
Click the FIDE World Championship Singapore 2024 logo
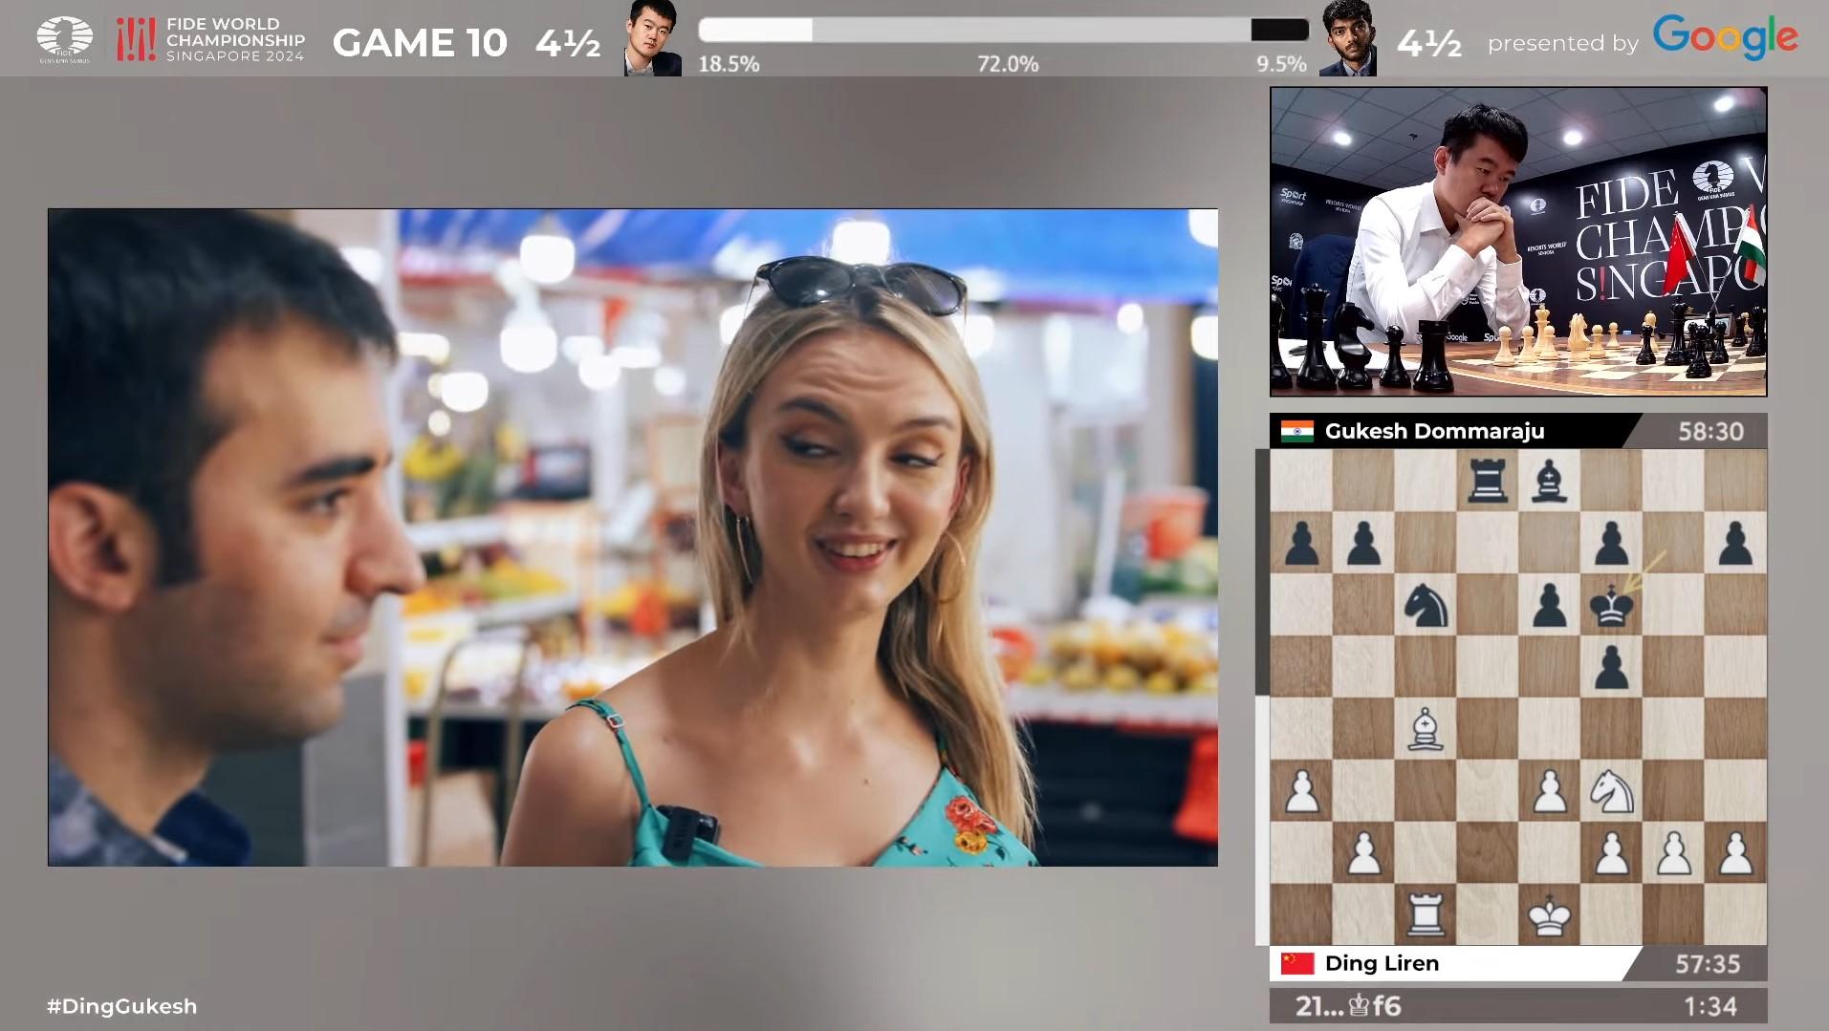click(210, 40)
